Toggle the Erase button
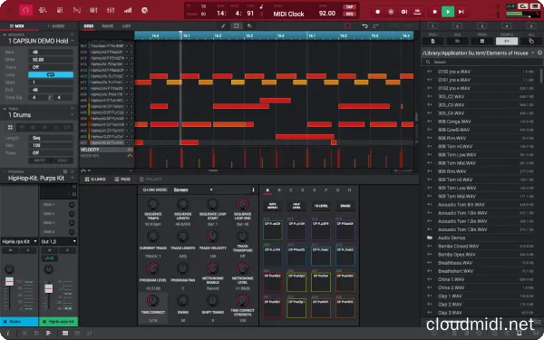Screen dimensions: 544x340 (345, 206)
